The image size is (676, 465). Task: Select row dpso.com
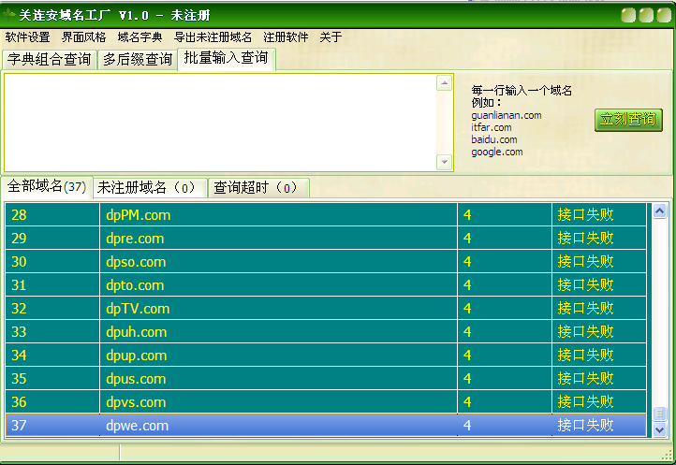click(326, 261)
